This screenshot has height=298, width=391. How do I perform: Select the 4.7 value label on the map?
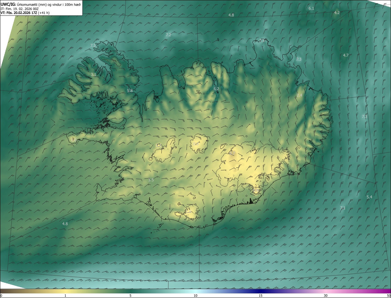346,55
